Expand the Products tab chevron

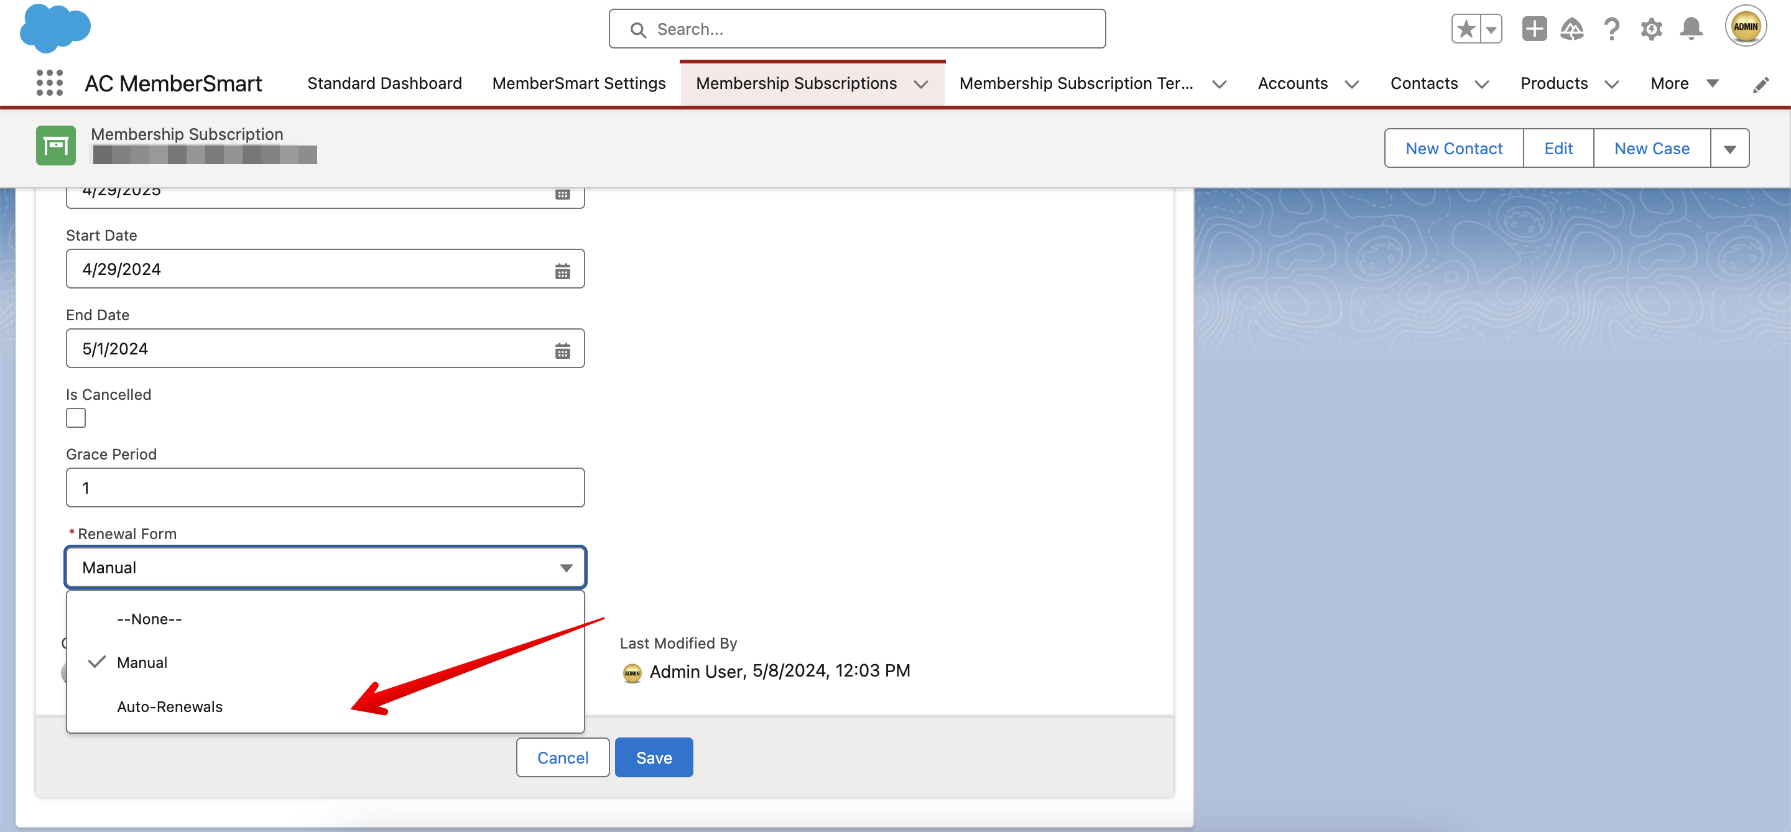pyautogui.click(x=1612, y=85)
